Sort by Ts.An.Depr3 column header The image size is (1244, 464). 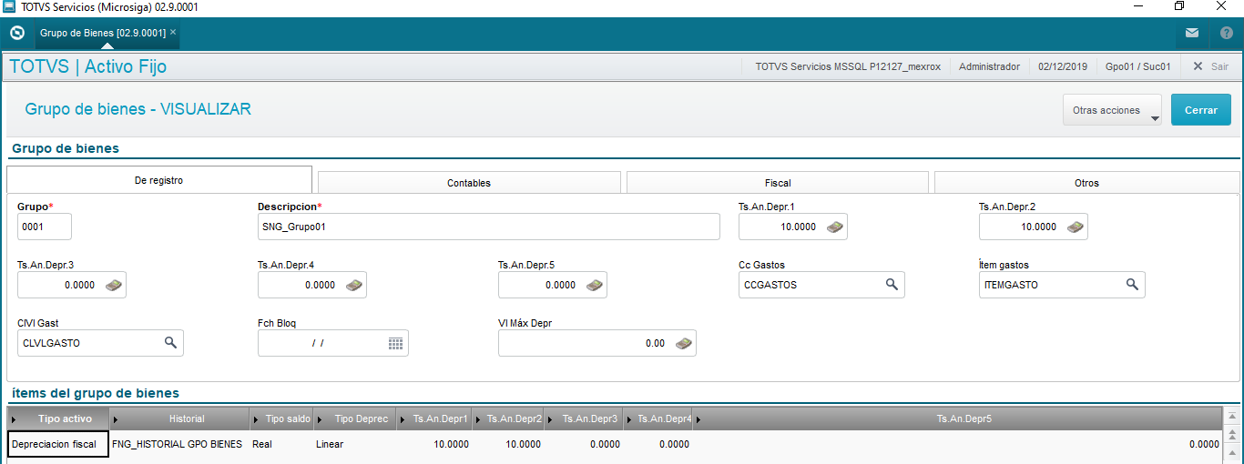(x=584, y=419)
